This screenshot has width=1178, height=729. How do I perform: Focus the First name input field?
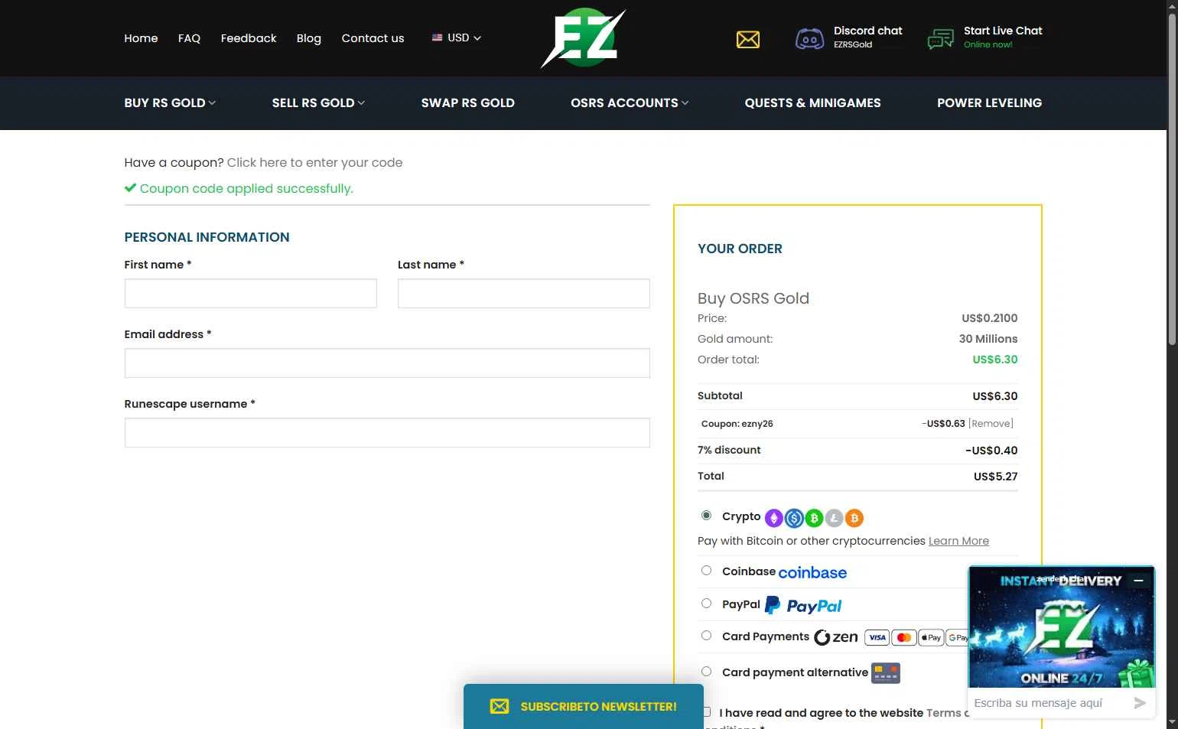pos(251,294)
